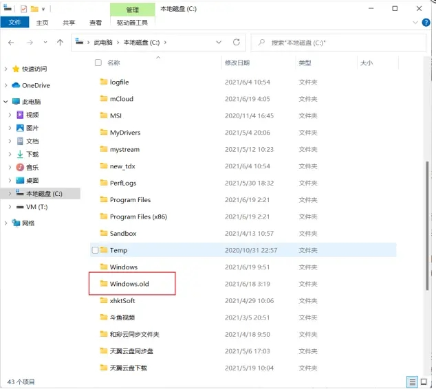Click the OneDrive cloud icon in sidebar
436x389 pixels.
pos(16,85)
